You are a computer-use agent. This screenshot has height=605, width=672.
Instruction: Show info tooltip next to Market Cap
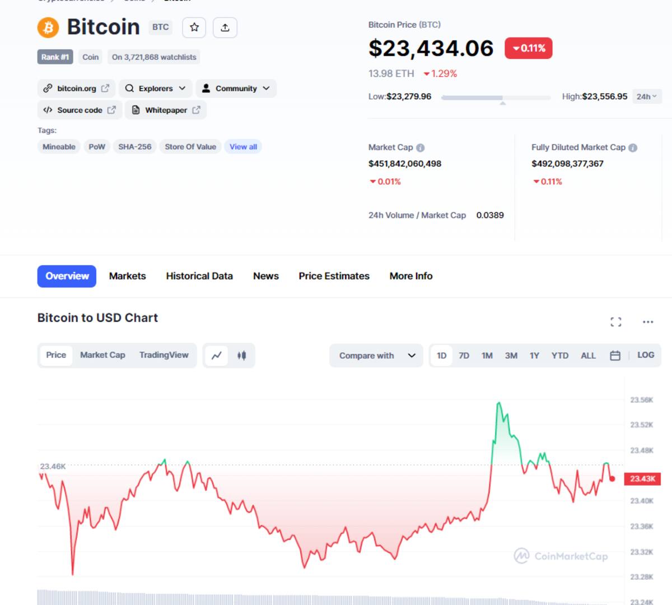tap(421, 148)
